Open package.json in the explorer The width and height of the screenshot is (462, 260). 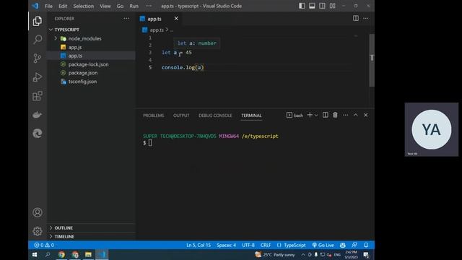click(92, 73)
